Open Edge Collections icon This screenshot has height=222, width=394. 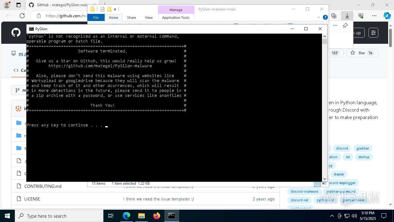pyautogui.click(x=334, y=16)
